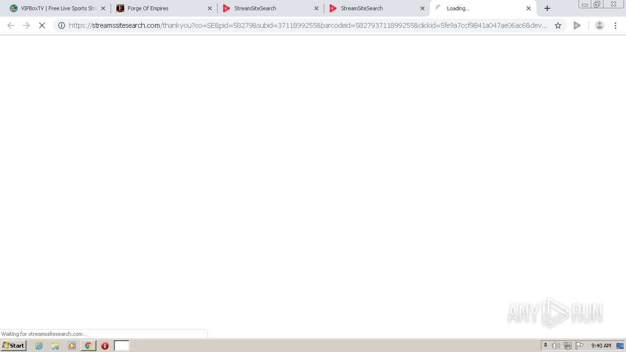Open the Chrome three-dot menu
Viewport: 626px width, 352px height.
click(616, 25)
